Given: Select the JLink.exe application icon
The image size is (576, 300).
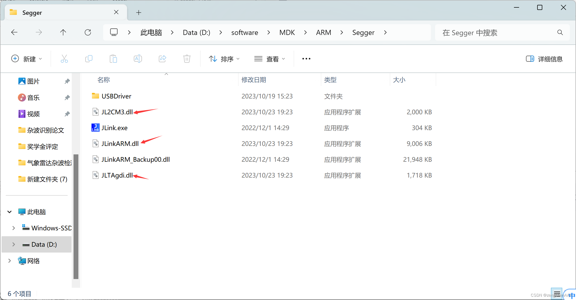Looking at the screenshot, I should (95, 128).
